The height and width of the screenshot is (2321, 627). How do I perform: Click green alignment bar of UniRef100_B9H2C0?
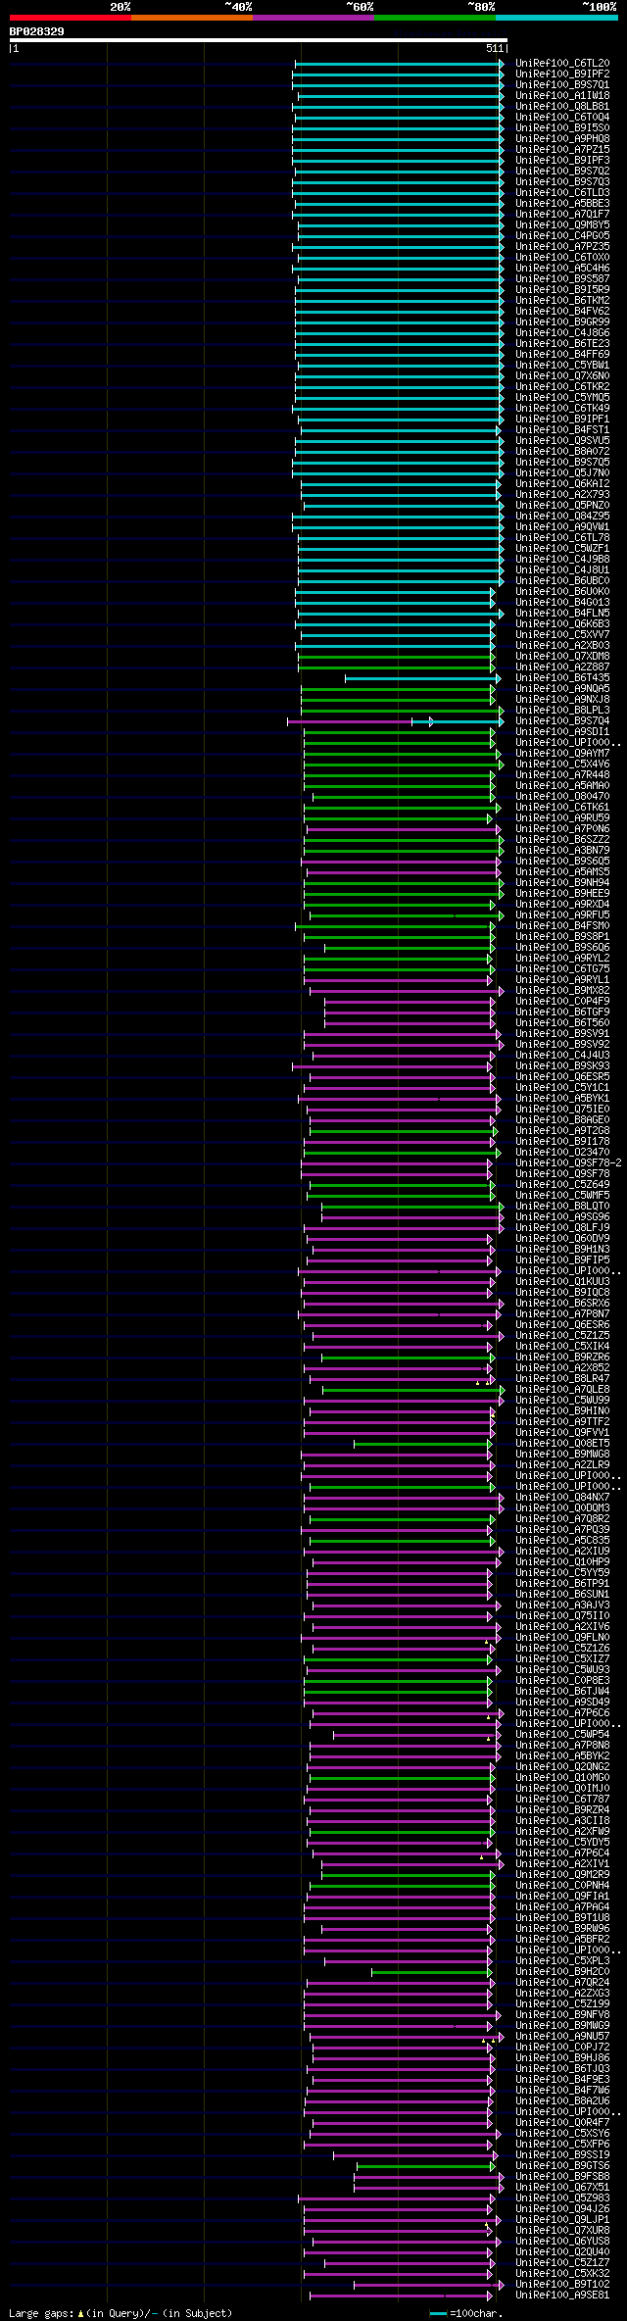coord(432,1971)
